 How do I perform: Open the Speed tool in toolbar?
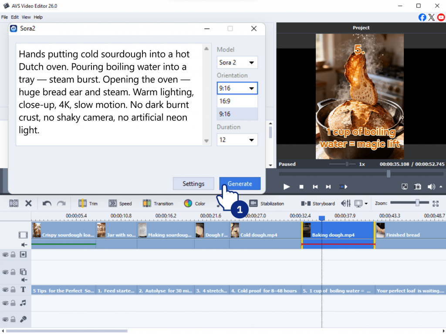coord(120,203)
